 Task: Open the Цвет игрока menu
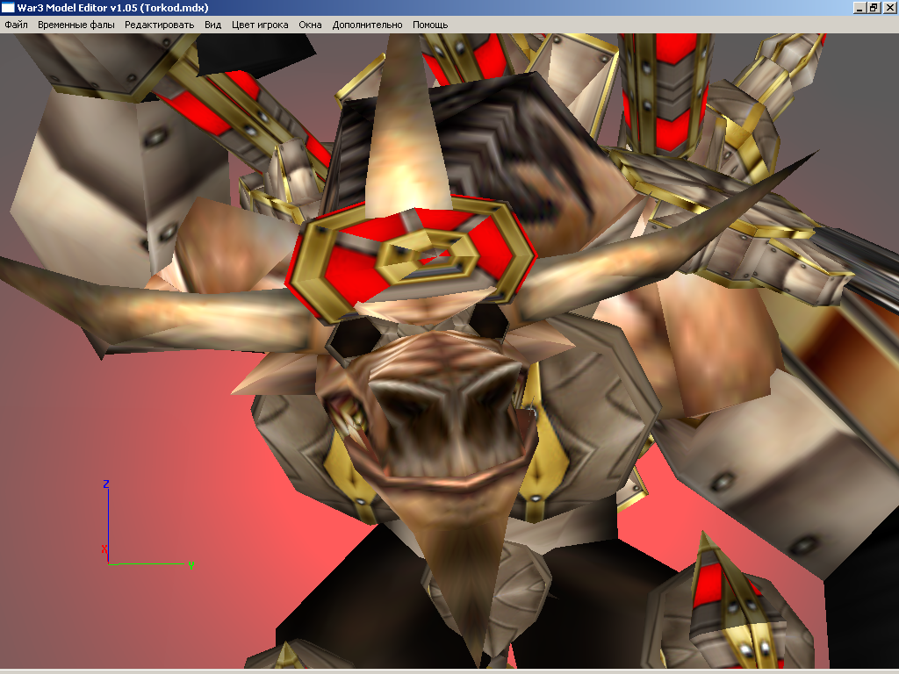(x=260, y=25)
